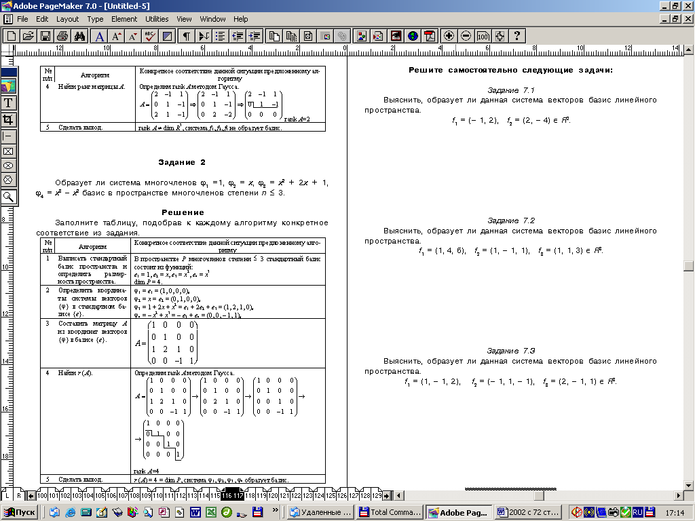Click the Indents/Tabs toolbar icon
Viewport: 695px width, 521px height.
click(204, 36)
